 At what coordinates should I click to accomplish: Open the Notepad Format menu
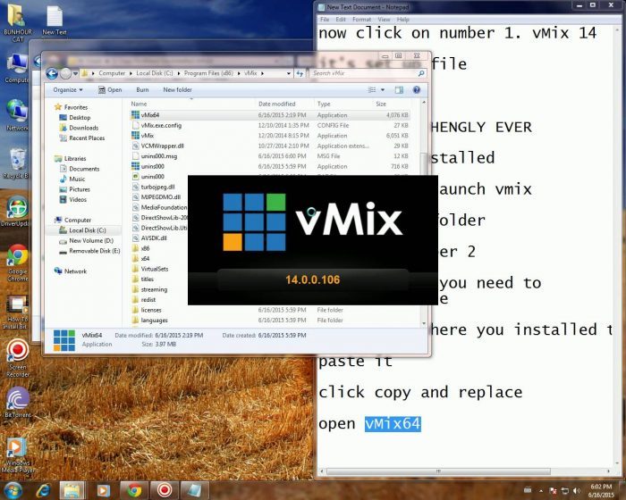(361, 19)
